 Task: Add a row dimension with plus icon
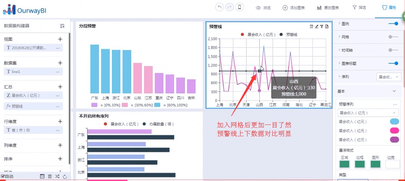click(60, 121)
